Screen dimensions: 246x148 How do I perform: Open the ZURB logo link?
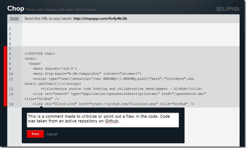(227, 9)
